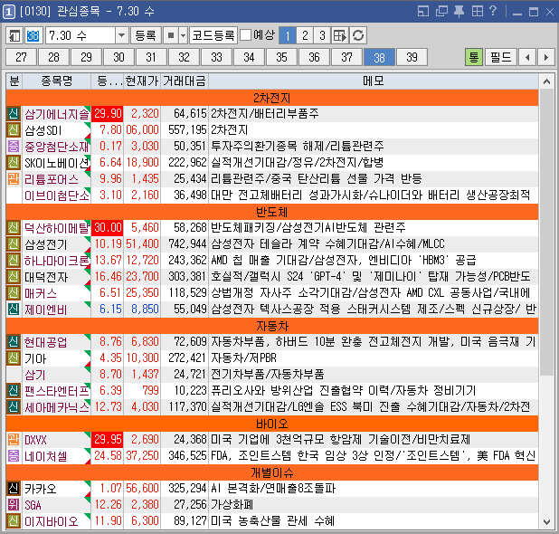Sort by the 거래대금 column header
The height and width of the screenshot is (534, 559).
tap(185, 81)
